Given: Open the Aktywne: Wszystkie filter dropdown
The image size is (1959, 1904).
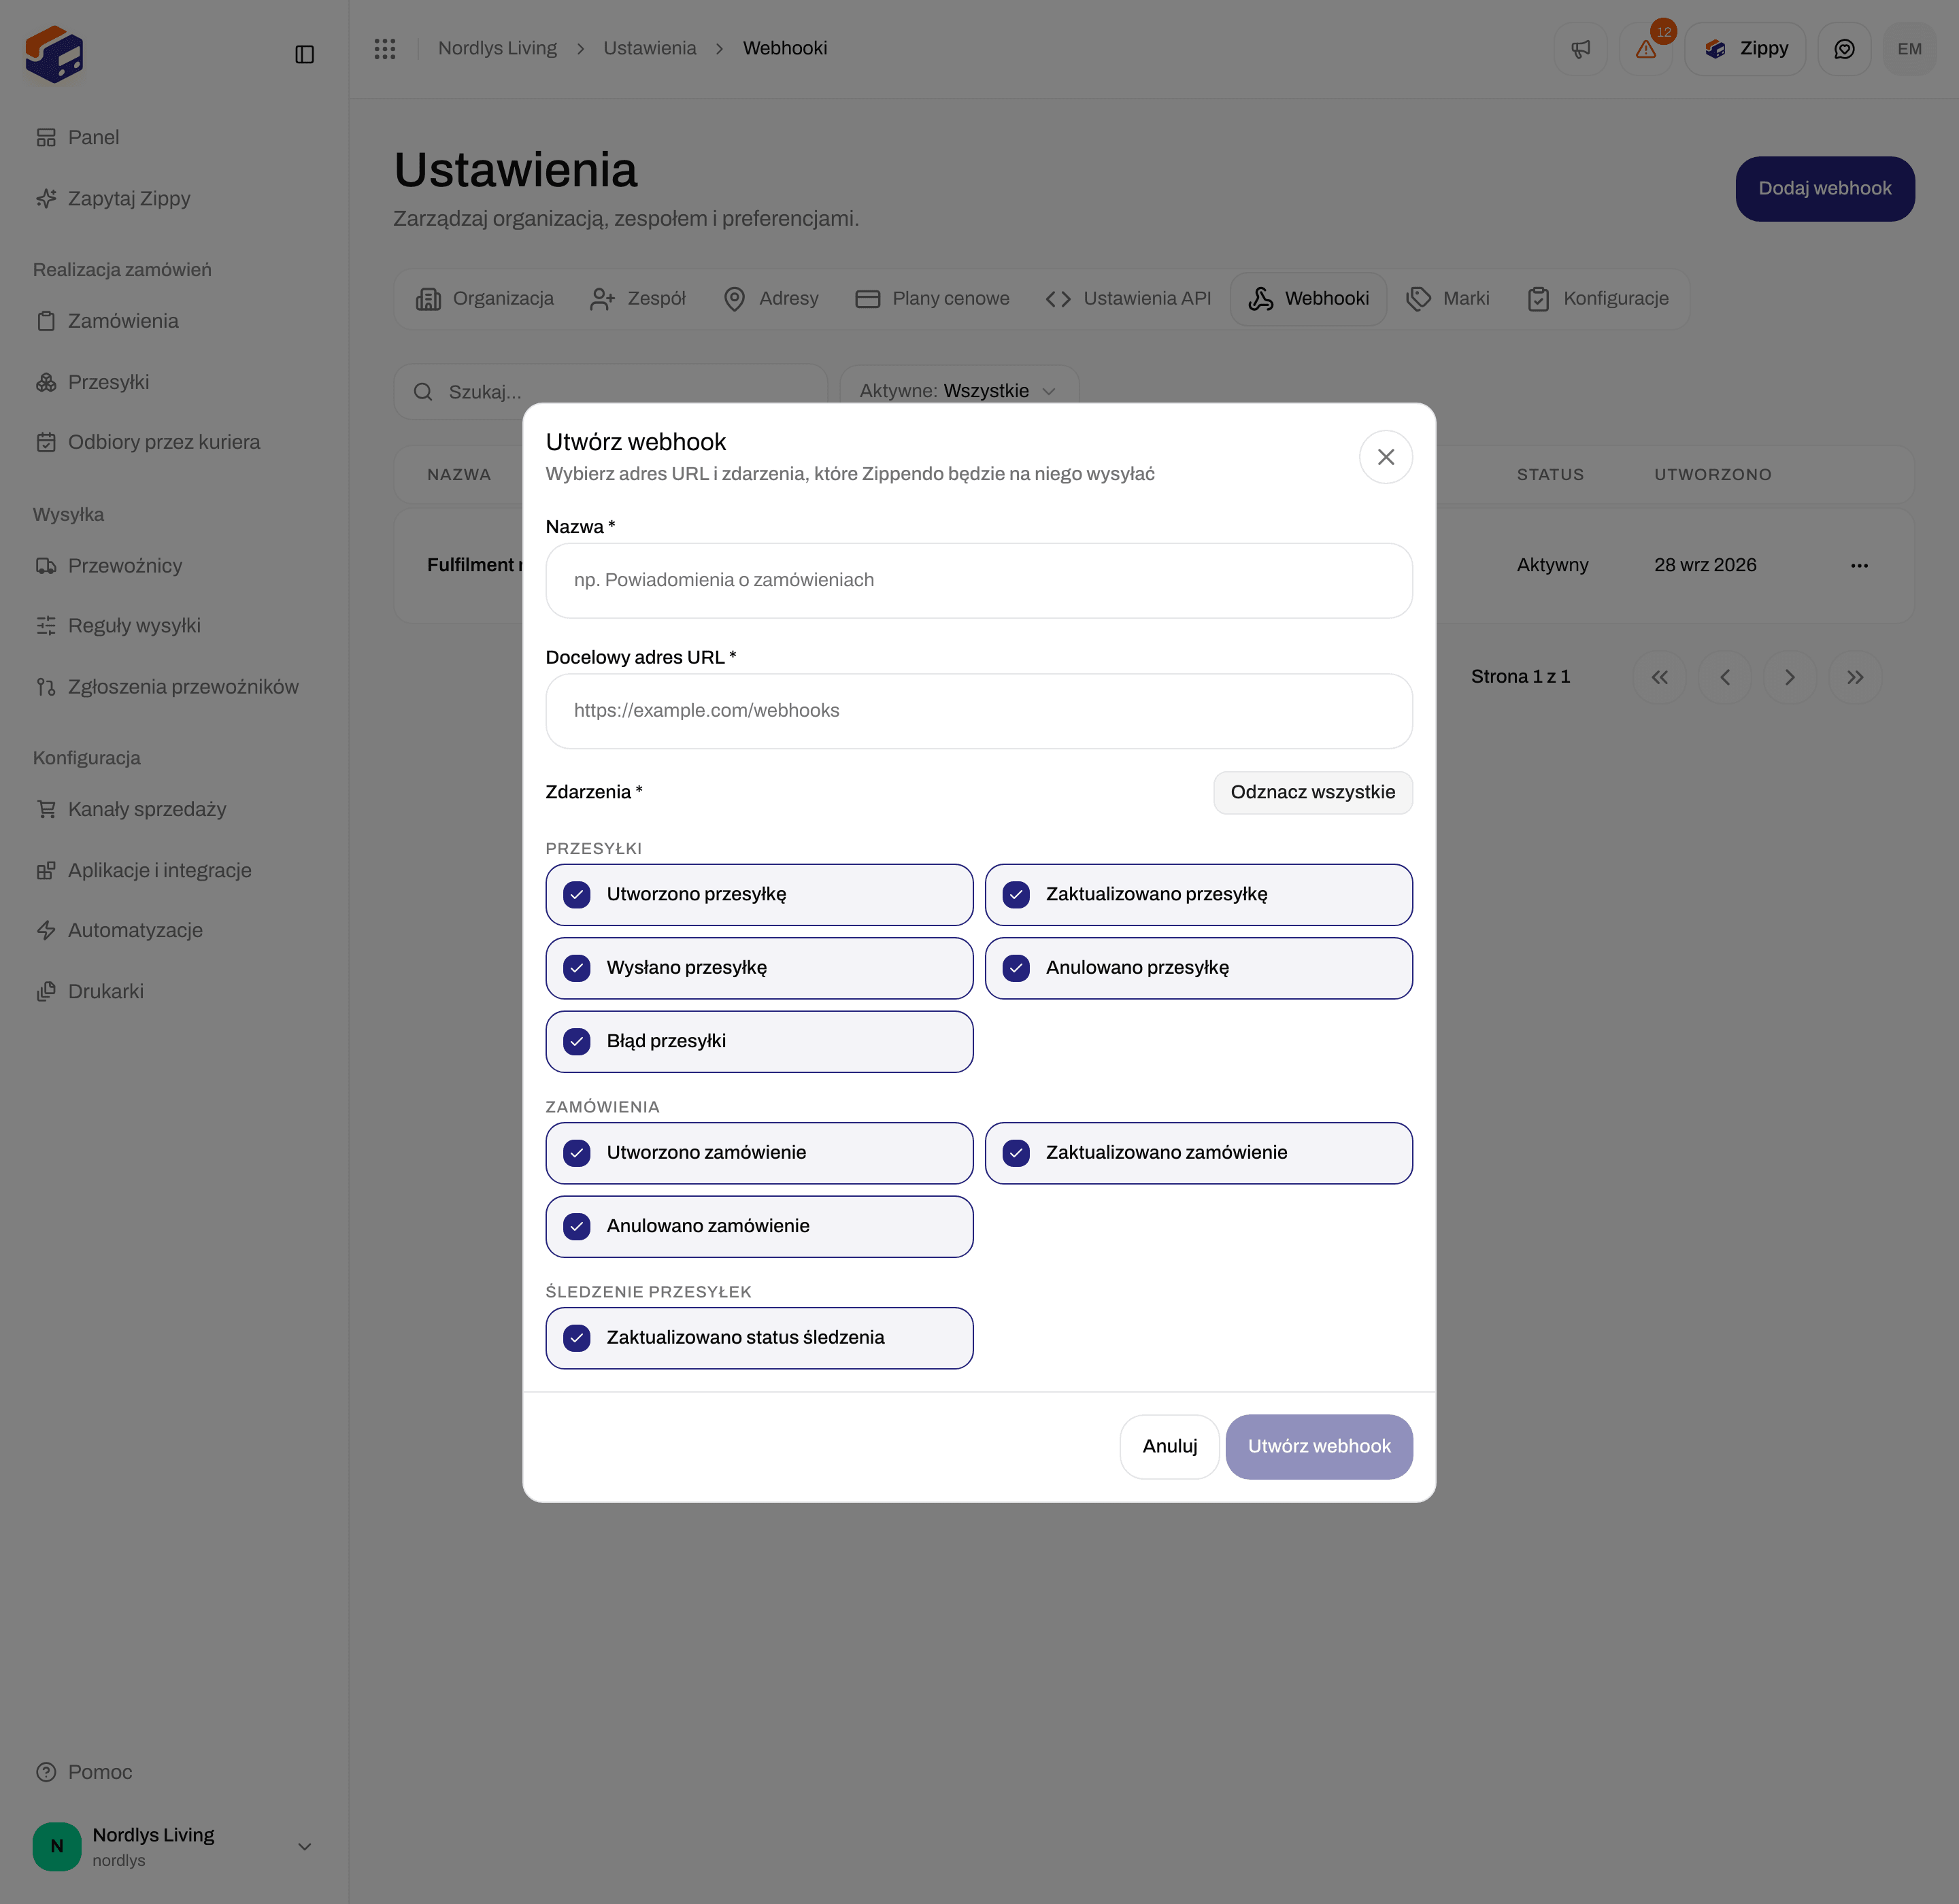Looking at the screenshot, I should (x=958, y=391).
